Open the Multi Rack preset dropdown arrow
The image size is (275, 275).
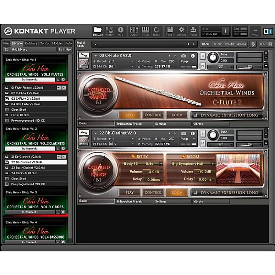tap(95, 44)
